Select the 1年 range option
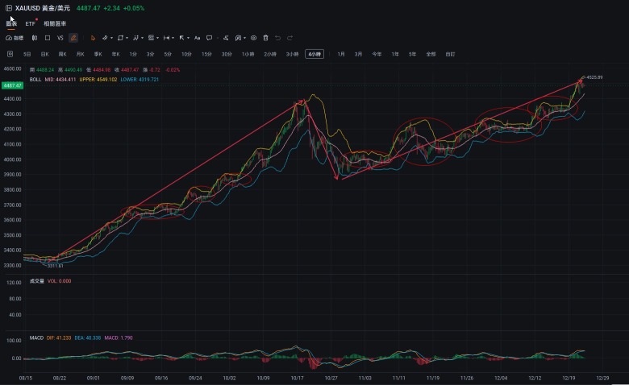Viewport: 629px width, 385px height. tap(395, 54)
